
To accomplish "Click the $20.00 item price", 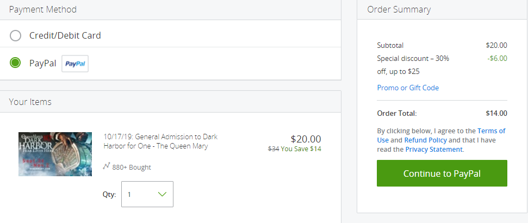I will click(x=306, y=139).
